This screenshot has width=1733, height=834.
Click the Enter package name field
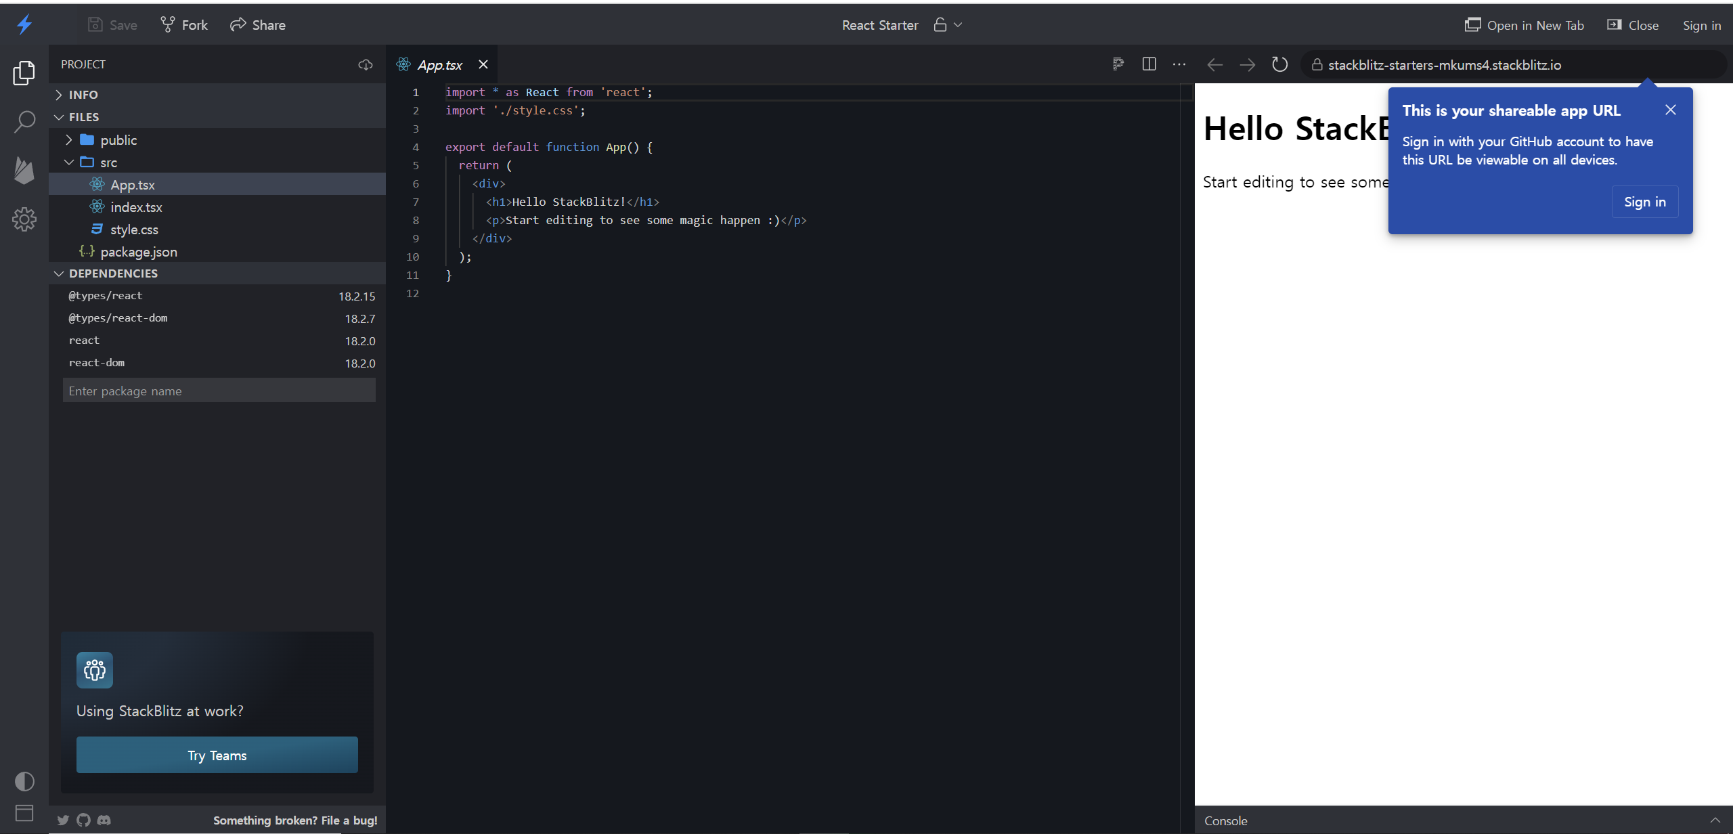[x=219, y=391]
